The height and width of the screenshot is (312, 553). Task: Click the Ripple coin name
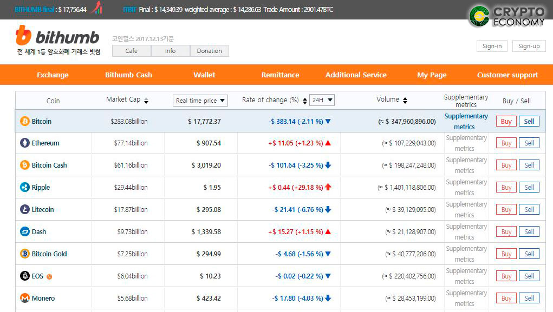point(41,187)
